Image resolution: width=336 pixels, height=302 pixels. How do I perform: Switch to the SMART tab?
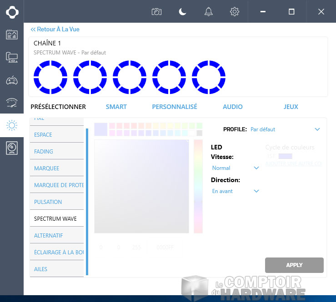[x=116, y=107]
